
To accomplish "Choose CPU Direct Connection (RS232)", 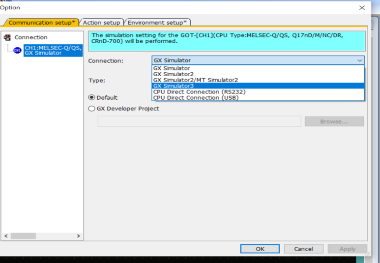I will coord(258,92).
